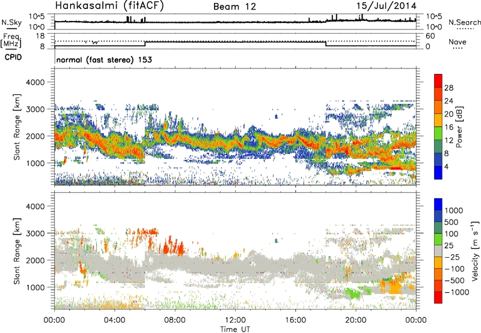Viewport: 481px width, 333px height.
Task: Click the '08:00' time axis label
Action: pyautogui.click(x=175, y=320)
